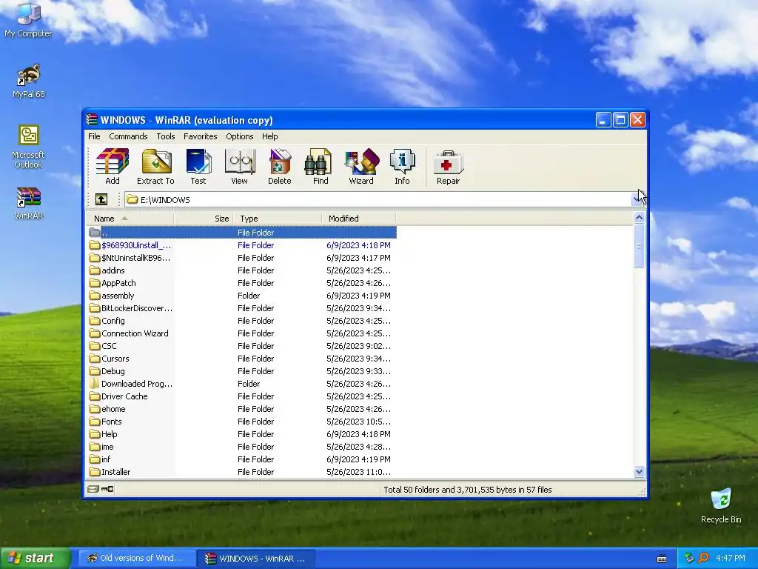Image resolution: width=758 pixels, height=569 pixels.
Task: Launch the Wizard tool
Action: point(361,167)
